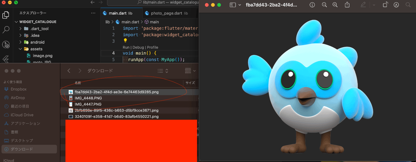Select 2bfb698e-89f5-436c file in Finder
Screen dimensions: 416x162
point(129,110)
